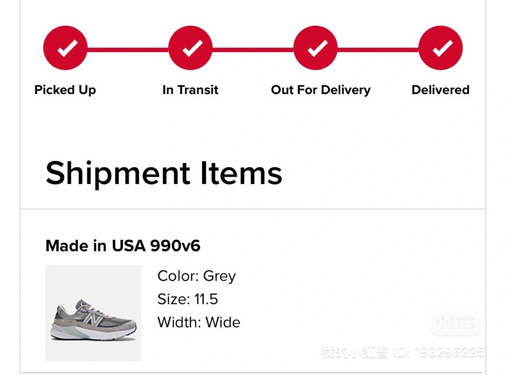Screen dimensions: 506x375
Task: Click the Width: Wide detail text
Action: 199,323
